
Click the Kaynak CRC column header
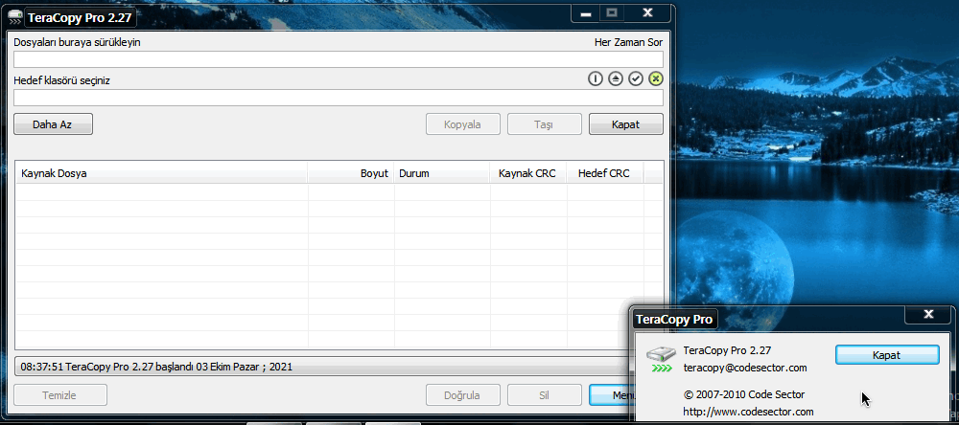click(x=527, y=173)
